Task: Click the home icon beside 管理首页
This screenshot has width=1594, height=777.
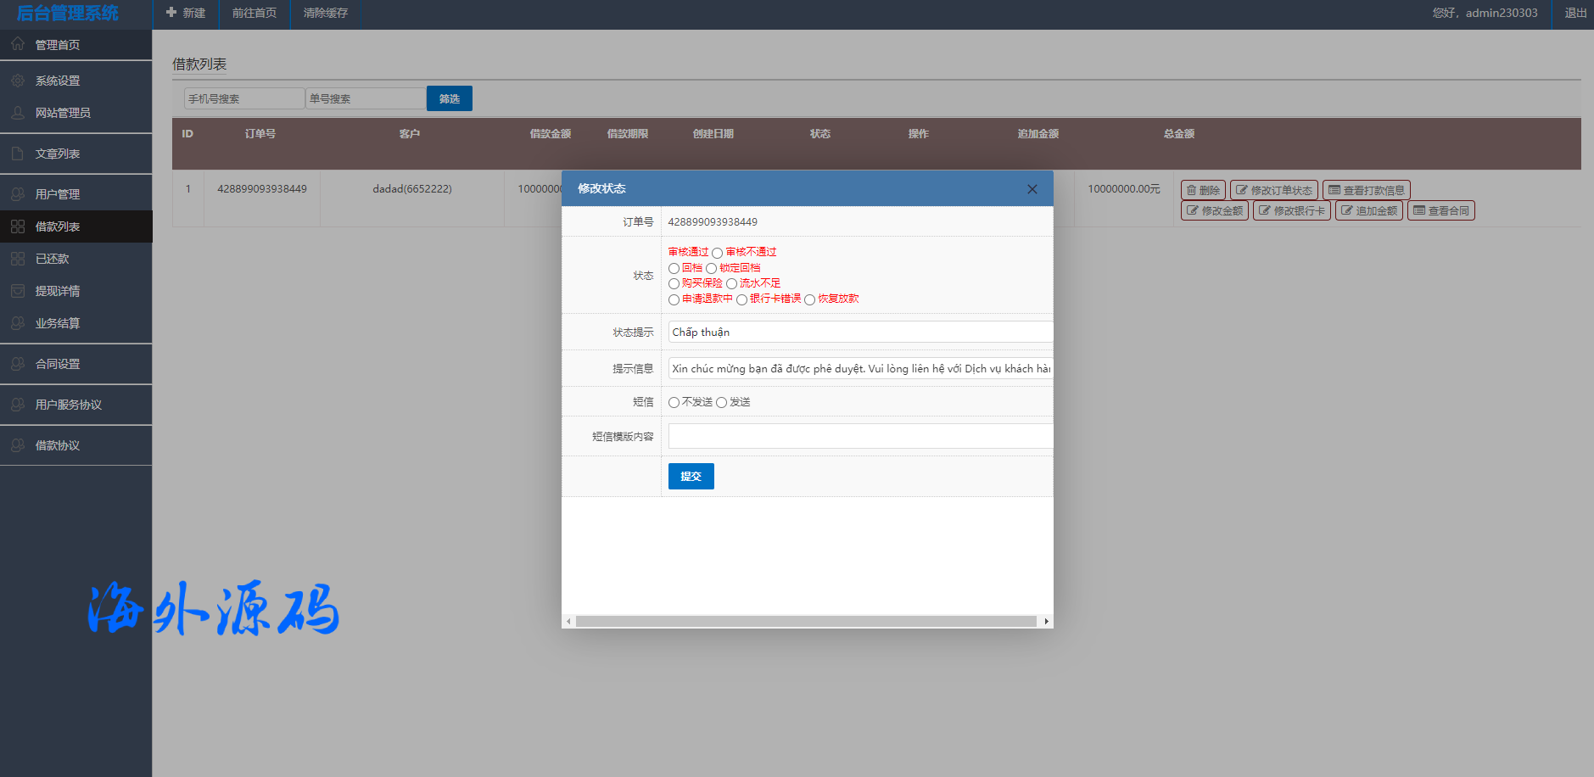Action: pos(18,44)
